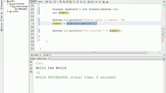
Task: Stop macro recording with gray square icon
Action: [x=100, y=2]
